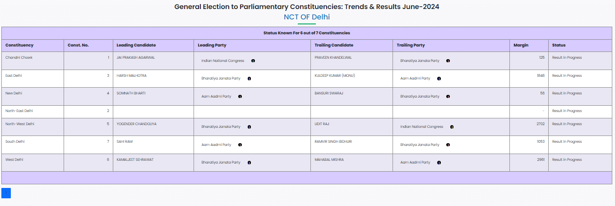Click info icon for North-West Delhi trailing party
Viewport: 615px width, 206px height.
[x=452, y=127]
